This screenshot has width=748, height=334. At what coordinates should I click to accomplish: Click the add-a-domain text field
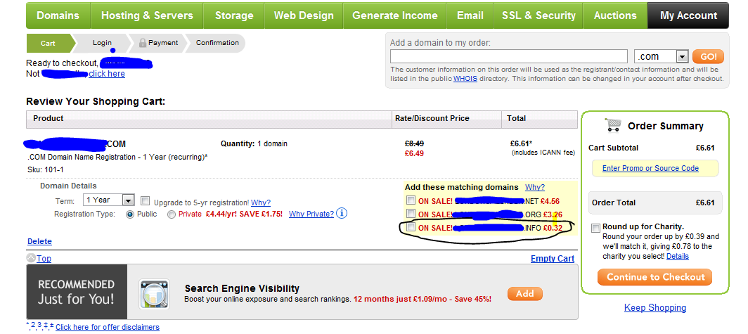point(508,56)
